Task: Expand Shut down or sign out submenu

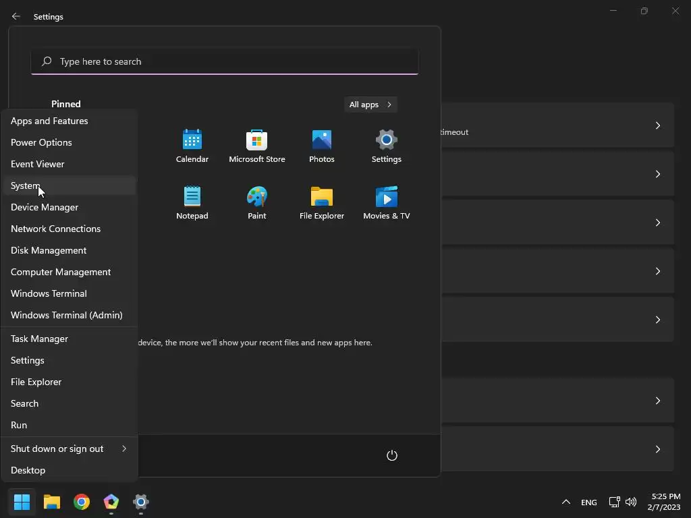Action: pyautogui.click(x=70, y=449)
